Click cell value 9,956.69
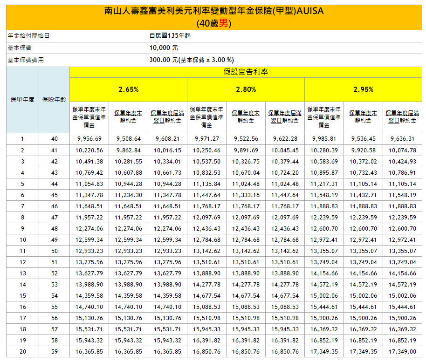The image size is (426, 362). point(89,139)
